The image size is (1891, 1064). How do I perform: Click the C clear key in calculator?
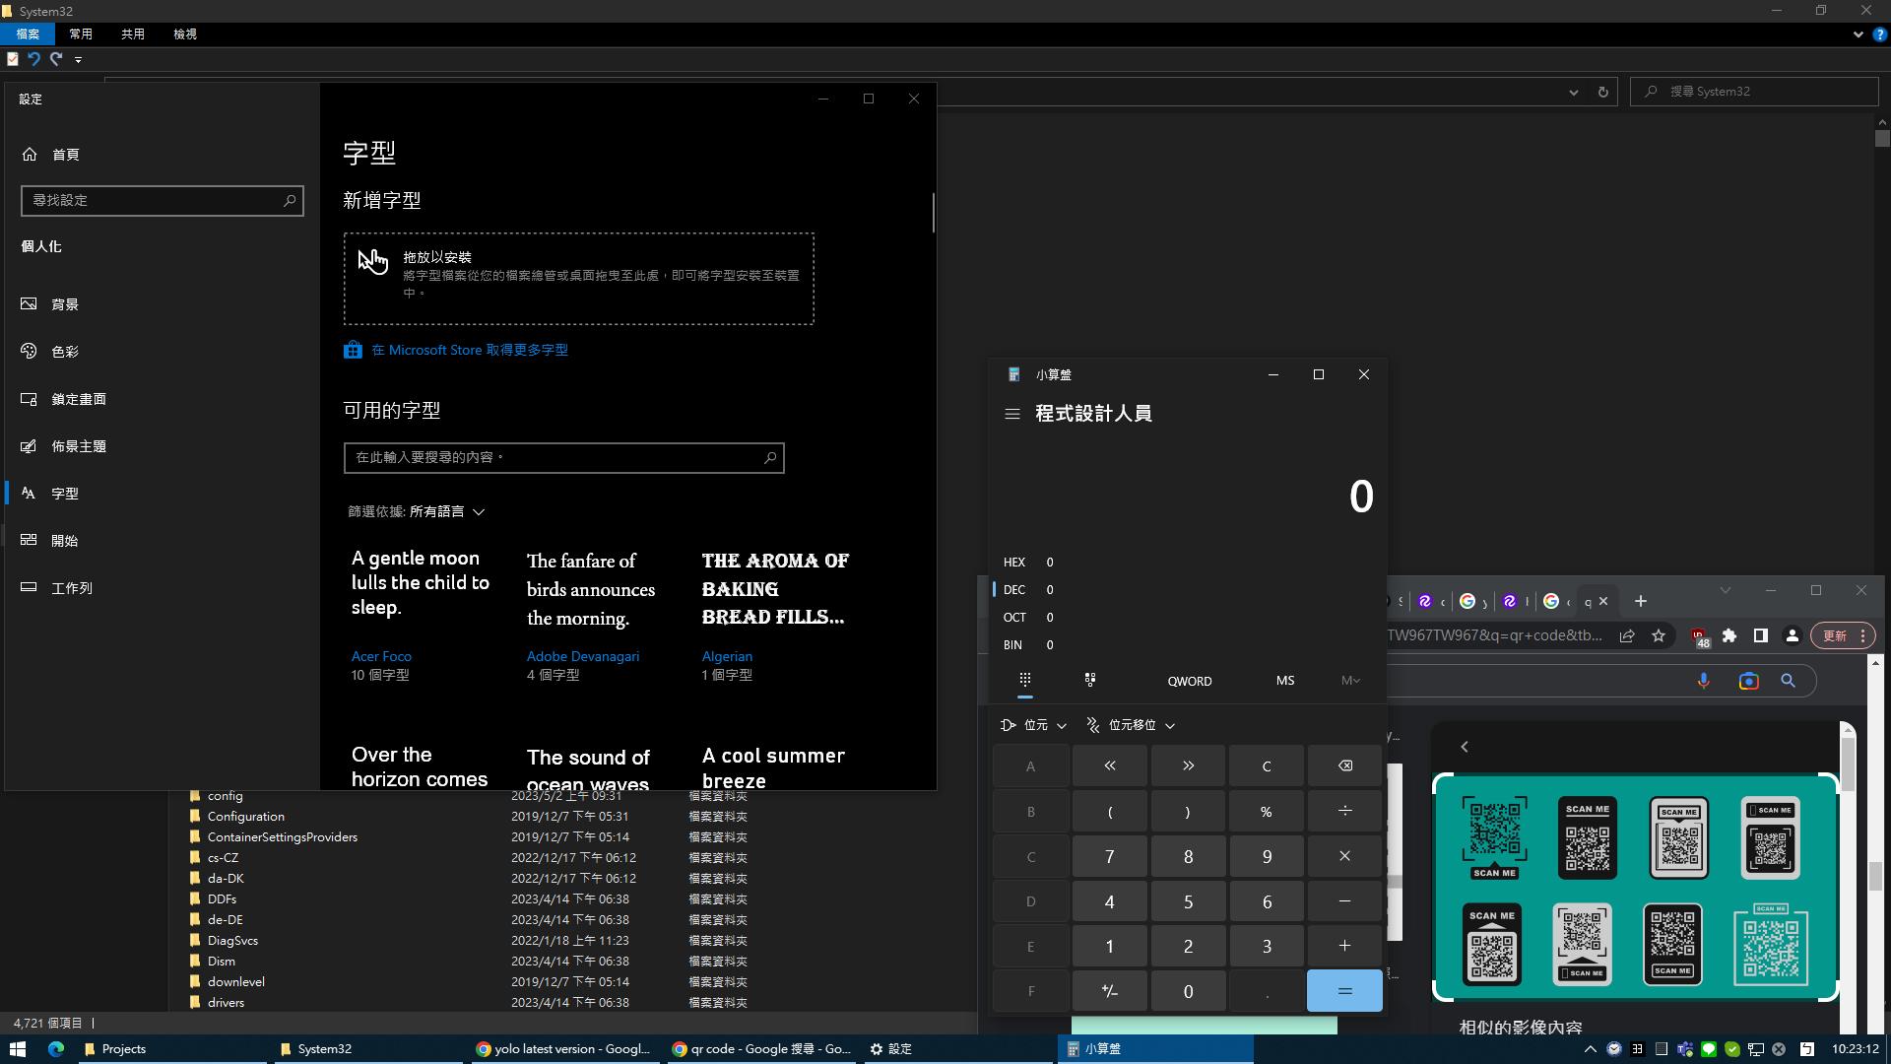[1267, 765]
